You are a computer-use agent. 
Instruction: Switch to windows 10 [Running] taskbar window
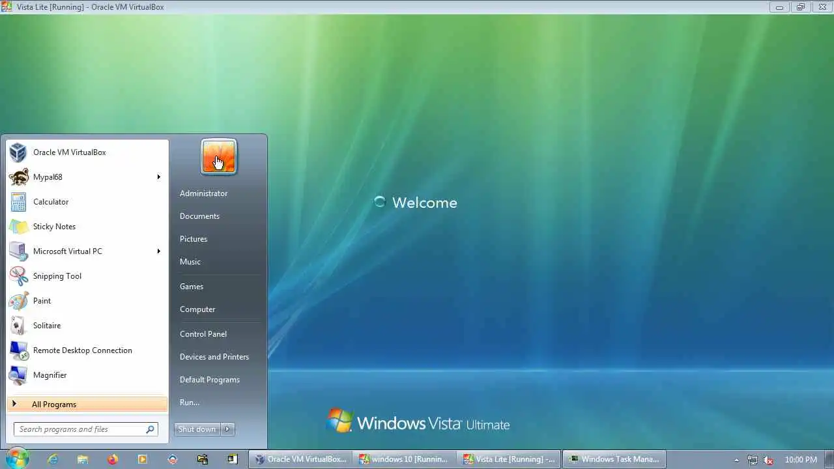pos(404,459)
